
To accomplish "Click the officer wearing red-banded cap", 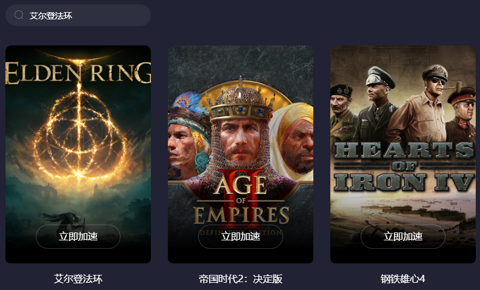I will pos(462,114).
